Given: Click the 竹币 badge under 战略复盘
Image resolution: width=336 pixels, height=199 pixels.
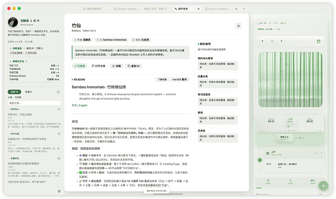Looking at the screenshot, I should (31, 53).
